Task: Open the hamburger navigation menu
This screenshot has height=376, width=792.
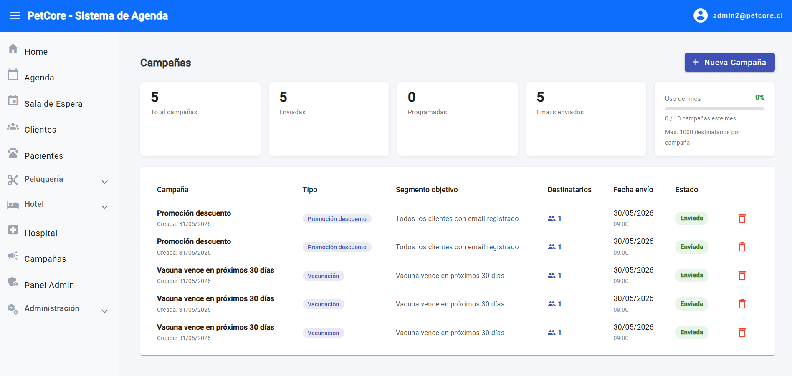Action: click(x=15, y=16)
